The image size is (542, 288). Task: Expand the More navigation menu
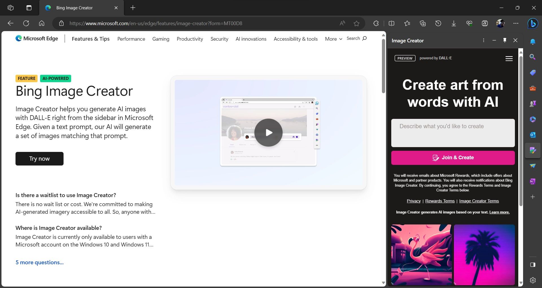(333, 39)
